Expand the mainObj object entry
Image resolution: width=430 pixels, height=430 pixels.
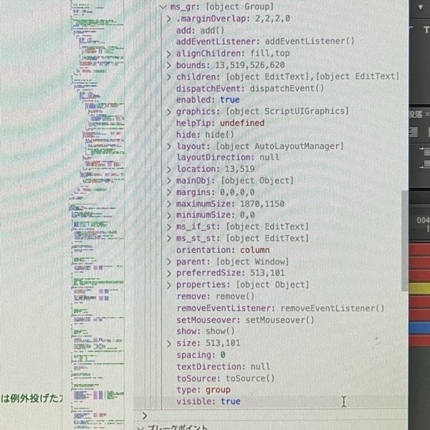click(169, 181)
